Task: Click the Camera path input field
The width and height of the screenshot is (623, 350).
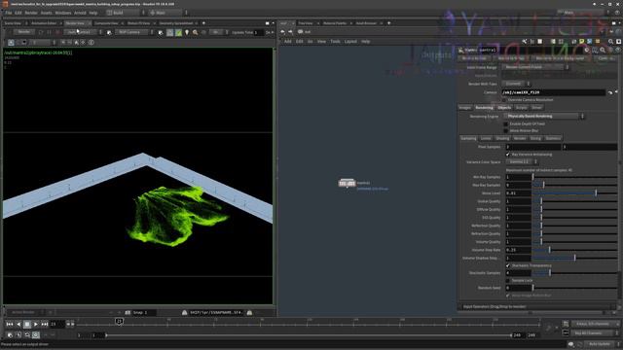Action: point(554,92)
